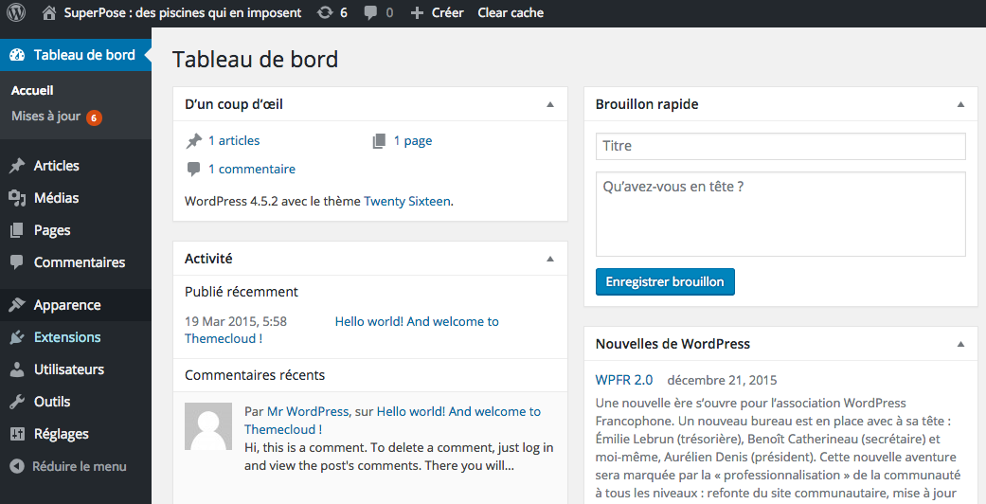Image resolution: width=986 pixels, height=504 pixels.
Task: Click the collapse menu arrow icon
Action: click(17, 466)
